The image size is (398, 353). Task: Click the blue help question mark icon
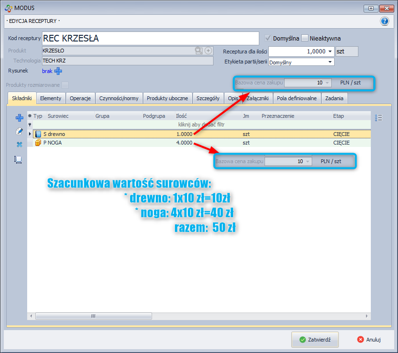point(385,21)
